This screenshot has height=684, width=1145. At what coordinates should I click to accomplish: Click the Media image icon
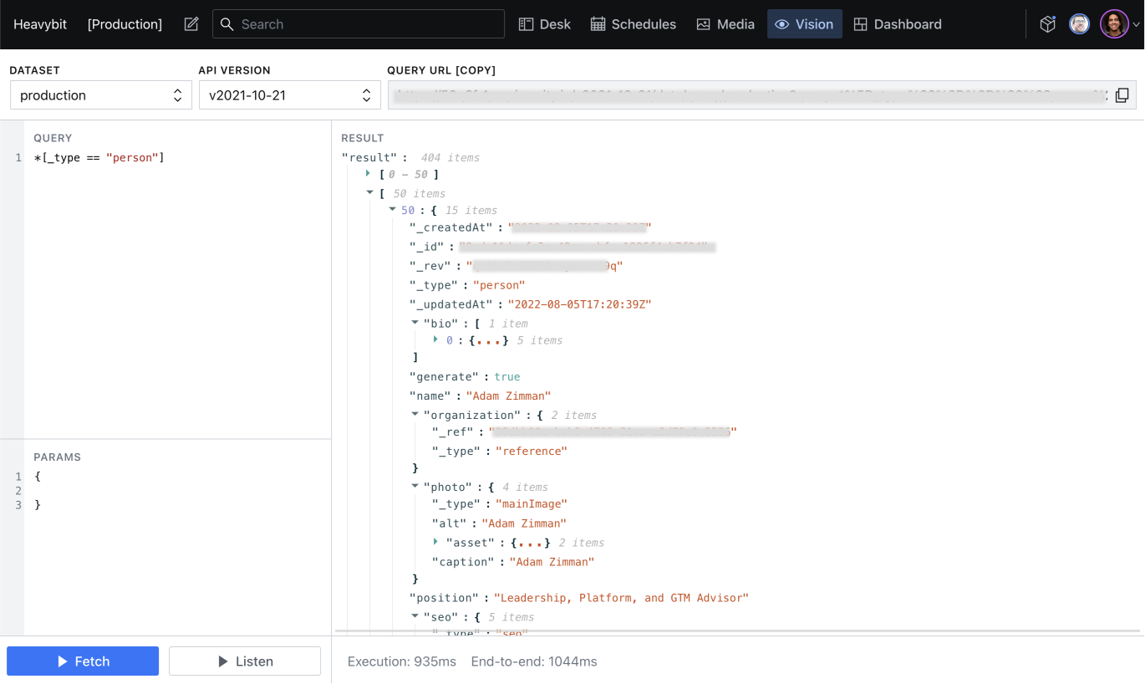coord(704,24)
